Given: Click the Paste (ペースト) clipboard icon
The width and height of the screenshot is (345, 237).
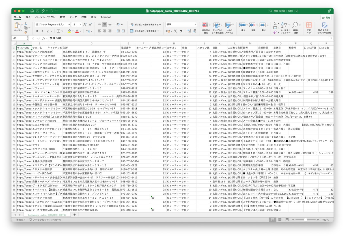Looking at the screenshot, I should pyautogui.click(x=18, y=26).
